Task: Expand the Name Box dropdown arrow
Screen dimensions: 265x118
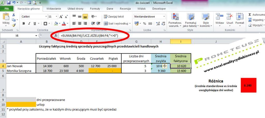Action: click(x=36, y=36)
